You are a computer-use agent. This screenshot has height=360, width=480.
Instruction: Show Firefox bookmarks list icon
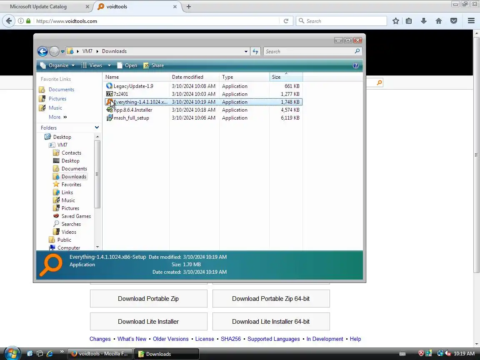[x=409, y=21]
